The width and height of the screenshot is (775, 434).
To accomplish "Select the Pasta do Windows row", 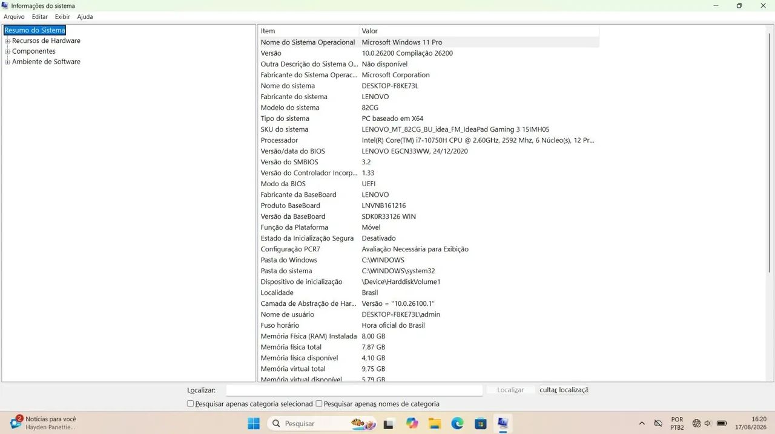I will [429, 260].
